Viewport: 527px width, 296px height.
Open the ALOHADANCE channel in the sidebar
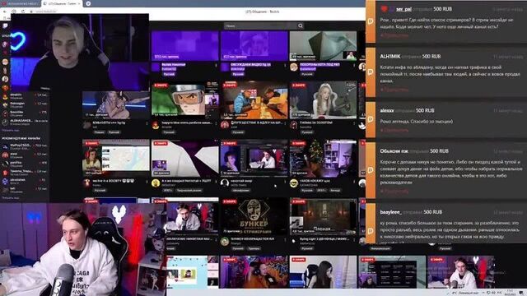click(26, 122)
